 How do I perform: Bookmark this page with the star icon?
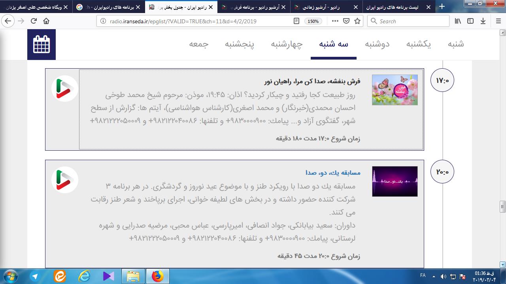point(357,21)
